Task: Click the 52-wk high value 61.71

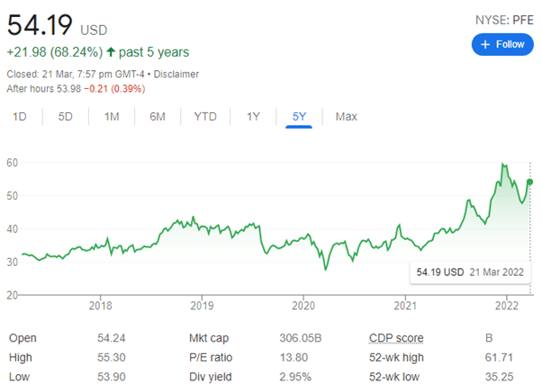Action: click(x=499, y=358)
